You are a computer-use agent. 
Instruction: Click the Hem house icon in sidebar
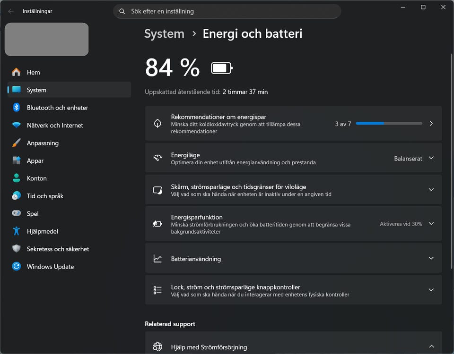pyautogui.click(x=16, y=72)
